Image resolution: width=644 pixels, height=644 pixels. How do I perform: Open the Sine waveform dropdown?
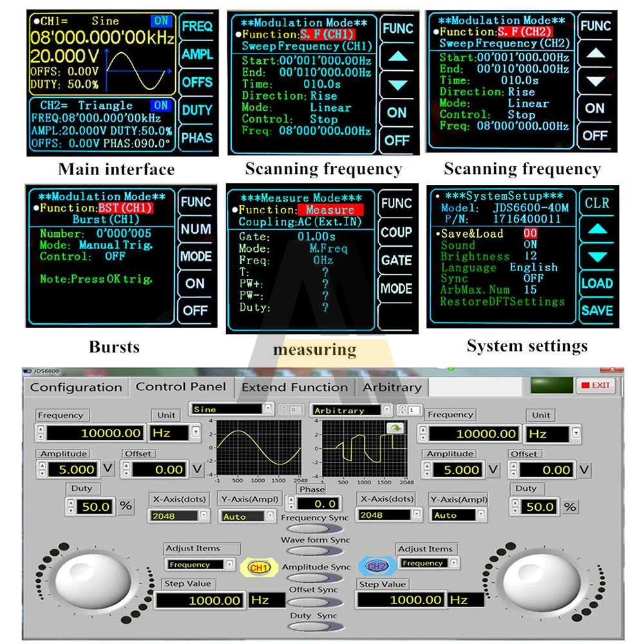pos(268,409)
